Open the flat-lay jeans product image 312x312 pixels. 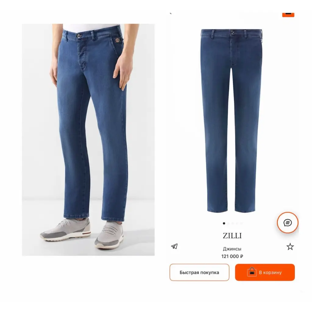click(232, 121)
